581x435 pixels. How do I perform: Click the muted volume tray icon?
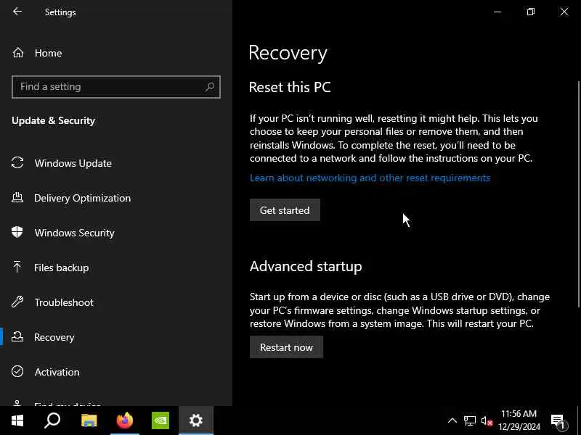(x=487, y=421)
